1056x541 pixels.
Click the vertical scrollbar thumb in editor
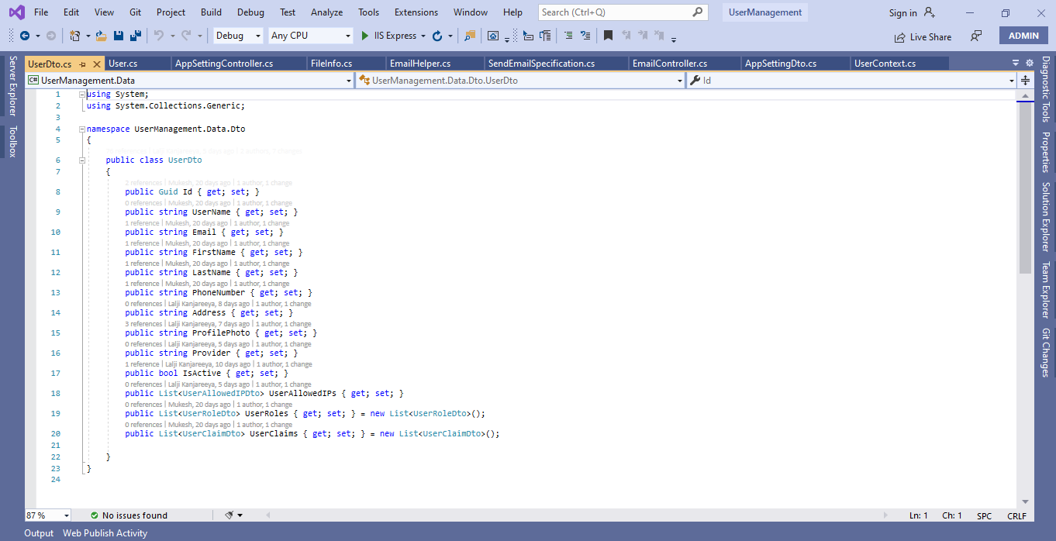pyautogui.click(x=1025, y=187)
